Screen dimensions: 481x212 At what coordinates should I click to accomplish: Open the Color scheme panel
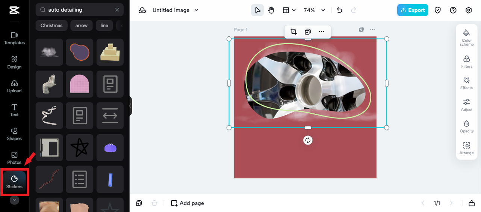pyautogui.click(x=467, y=38)
